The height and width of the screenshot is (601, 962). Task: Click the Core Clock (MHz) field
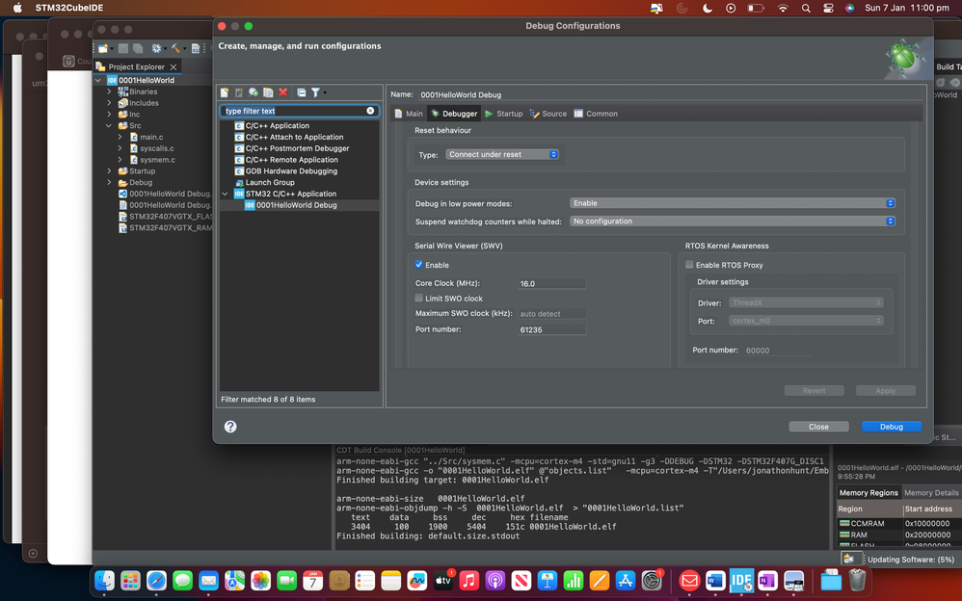(552, 284)
